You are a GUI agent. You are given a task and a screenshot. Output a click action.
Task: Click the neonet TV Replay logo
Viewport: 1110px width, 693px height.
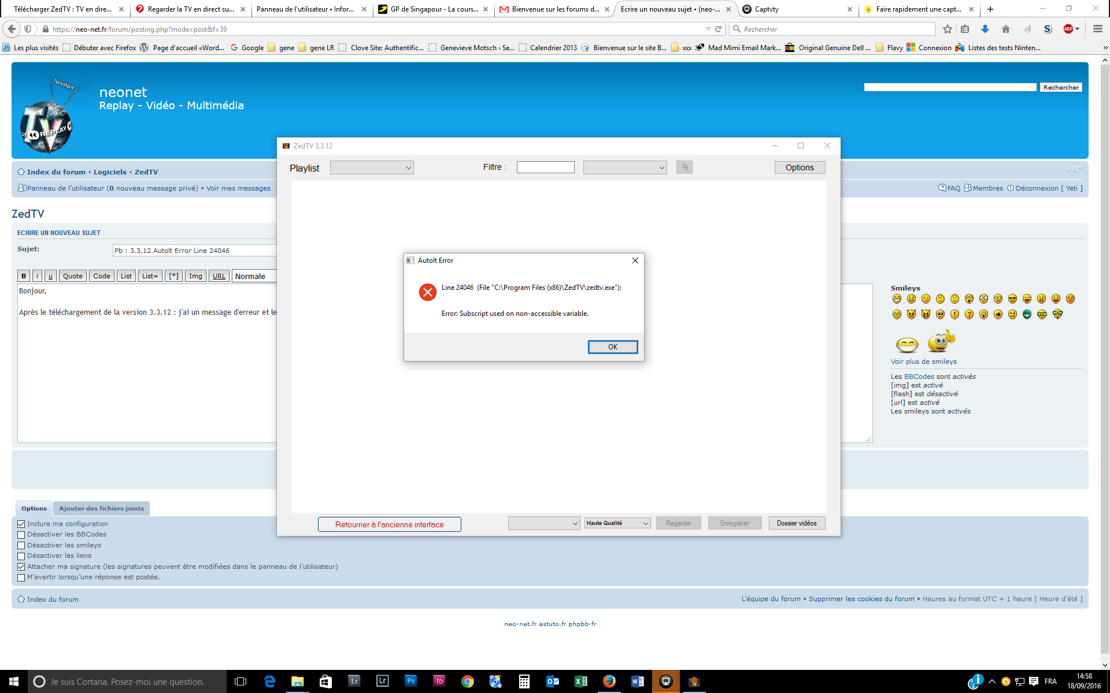[47, 116]
